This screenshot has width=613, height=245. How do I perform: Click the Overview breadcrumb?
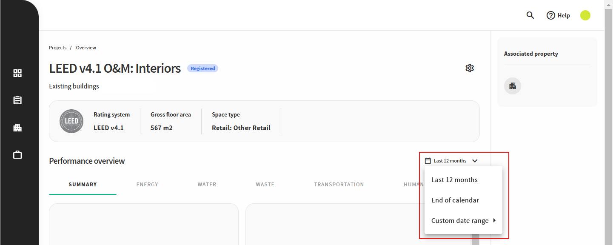point(86,48)
